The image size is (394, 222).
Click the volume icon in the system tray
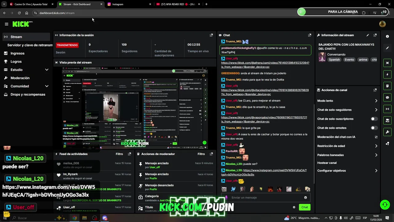click(345, 218)
